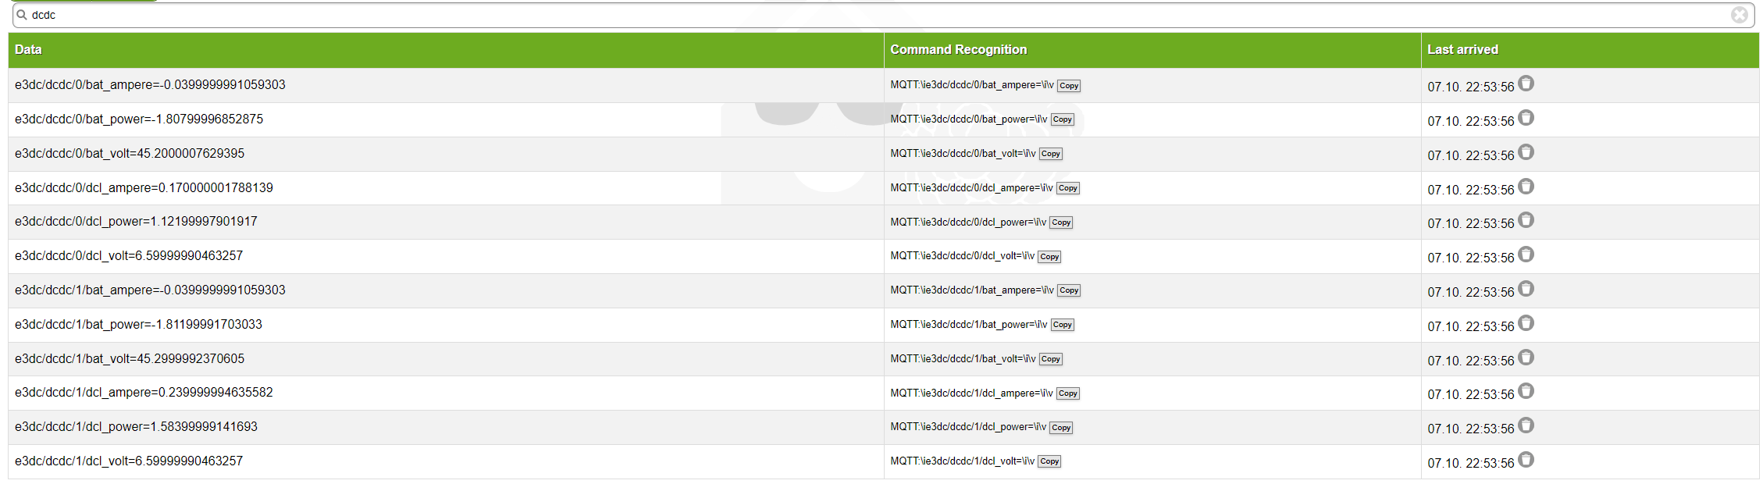Delete the dcdc/0/bat_ampere row via trash icon
Viewport: 1763px width, 484px height.
(x=1526, y=84)
